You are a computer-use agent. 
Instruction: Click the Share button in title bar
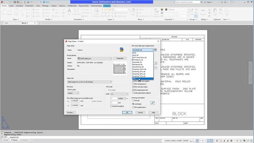point(46,2)
